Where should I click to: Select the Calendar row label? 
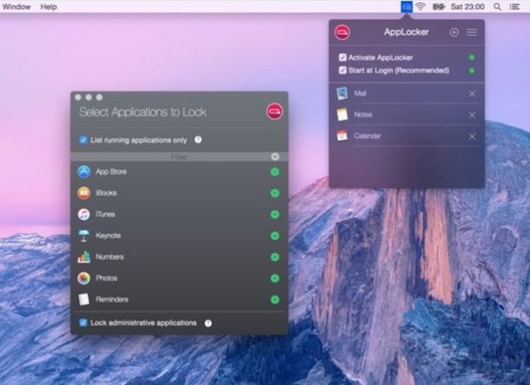coord(368,136)
